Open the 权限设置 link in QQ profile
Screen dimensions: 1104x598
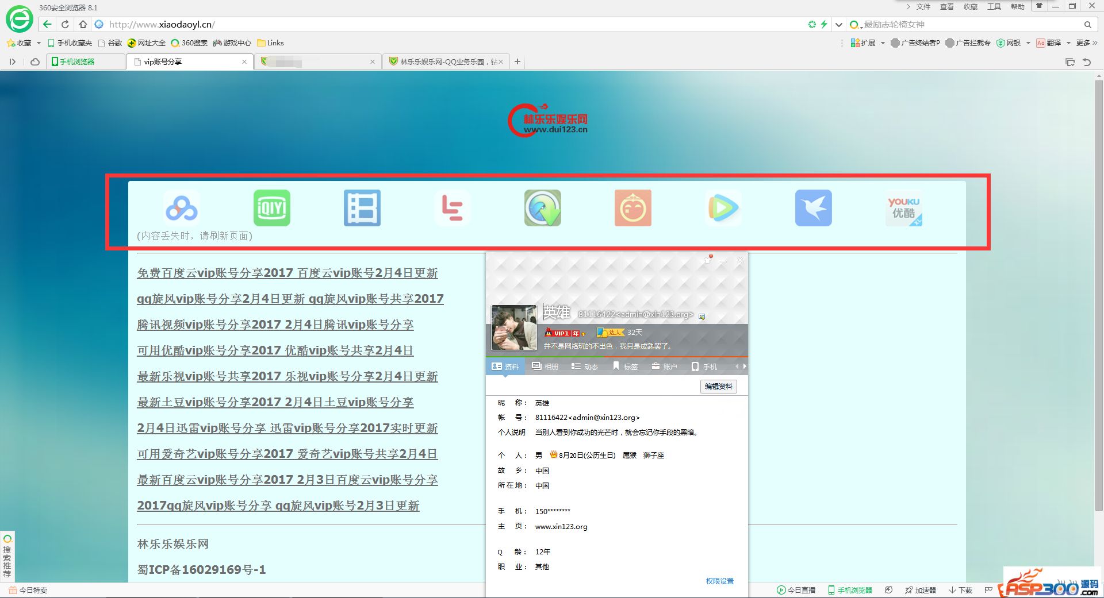tap(720, 581)
